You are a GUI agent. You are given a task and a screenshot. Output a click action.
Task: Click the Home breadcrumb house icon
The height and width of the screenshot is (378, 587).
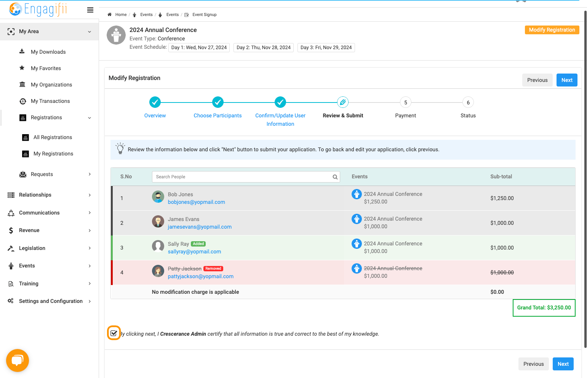click(110, 14)
